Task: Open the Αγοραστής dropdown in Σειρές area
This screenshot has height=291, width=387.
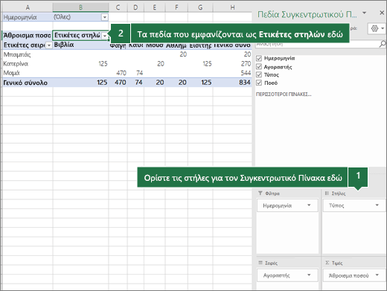Action: pos(309,275)
